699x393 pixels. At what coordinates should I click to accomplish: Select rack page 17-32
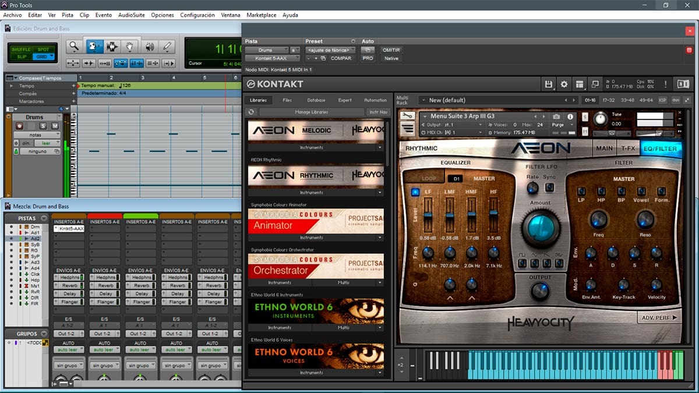coord(608,100)
